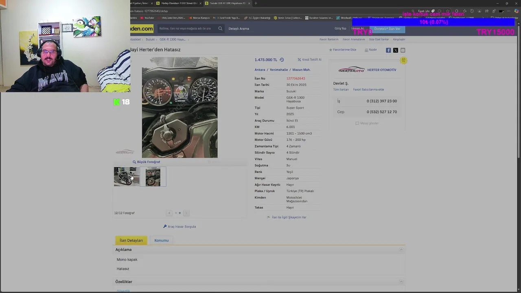
Task: Click Mesaj gönder message icon
Action: [x=367, y=123]
